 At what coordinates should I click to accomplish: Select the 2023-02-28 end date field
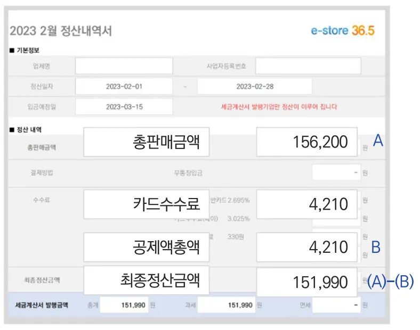254,86
